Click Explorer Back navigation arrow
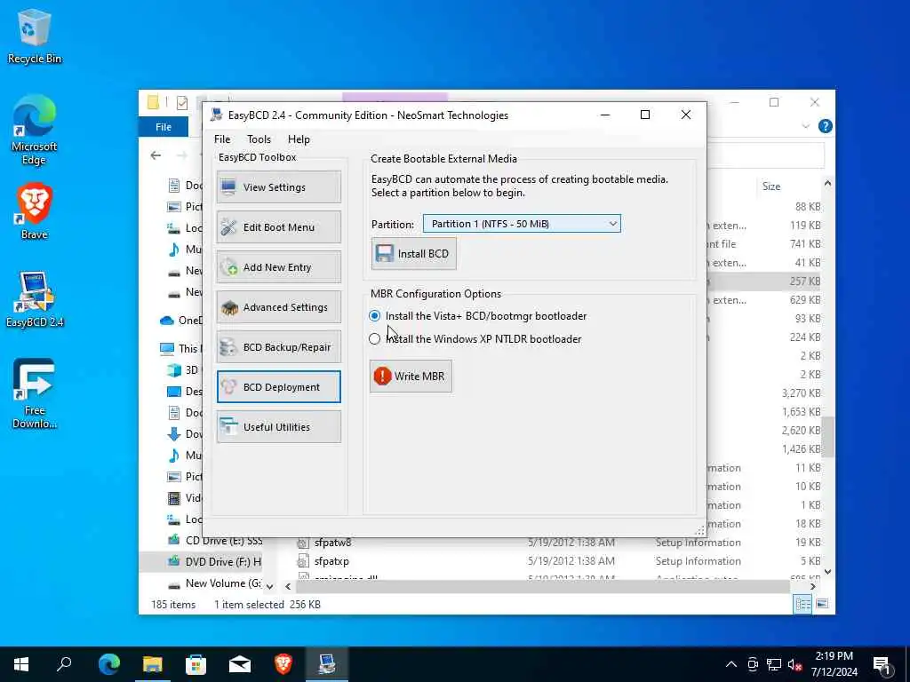The width and height of the screenshot is (910, 682). click(x=156, y=155)
